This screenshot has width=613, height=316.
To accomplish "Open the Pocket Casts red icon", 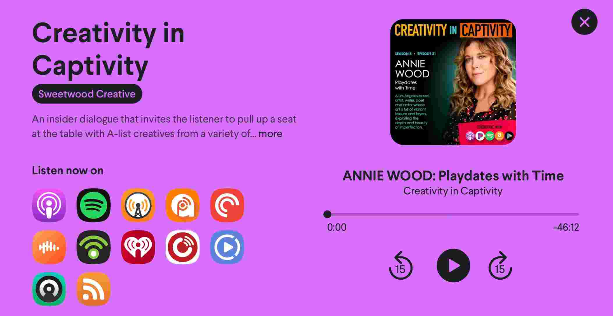I will (x=227, y=205).
